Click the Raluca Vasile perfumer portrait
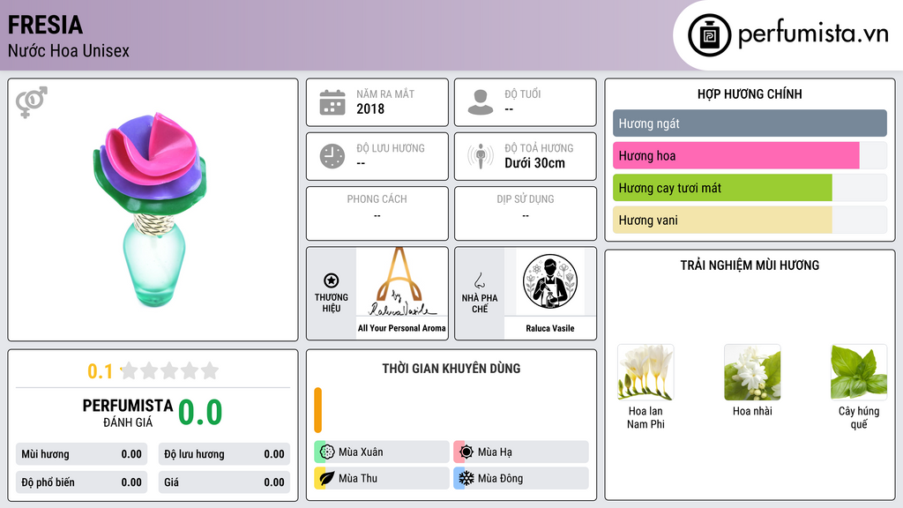 [x=550, y=281]
